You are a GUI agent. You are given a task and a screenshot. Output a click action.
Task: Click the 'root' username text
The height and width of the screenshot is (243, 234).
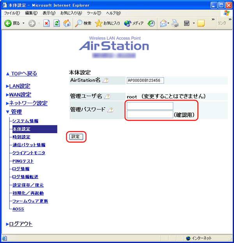[x=132, y=97]
